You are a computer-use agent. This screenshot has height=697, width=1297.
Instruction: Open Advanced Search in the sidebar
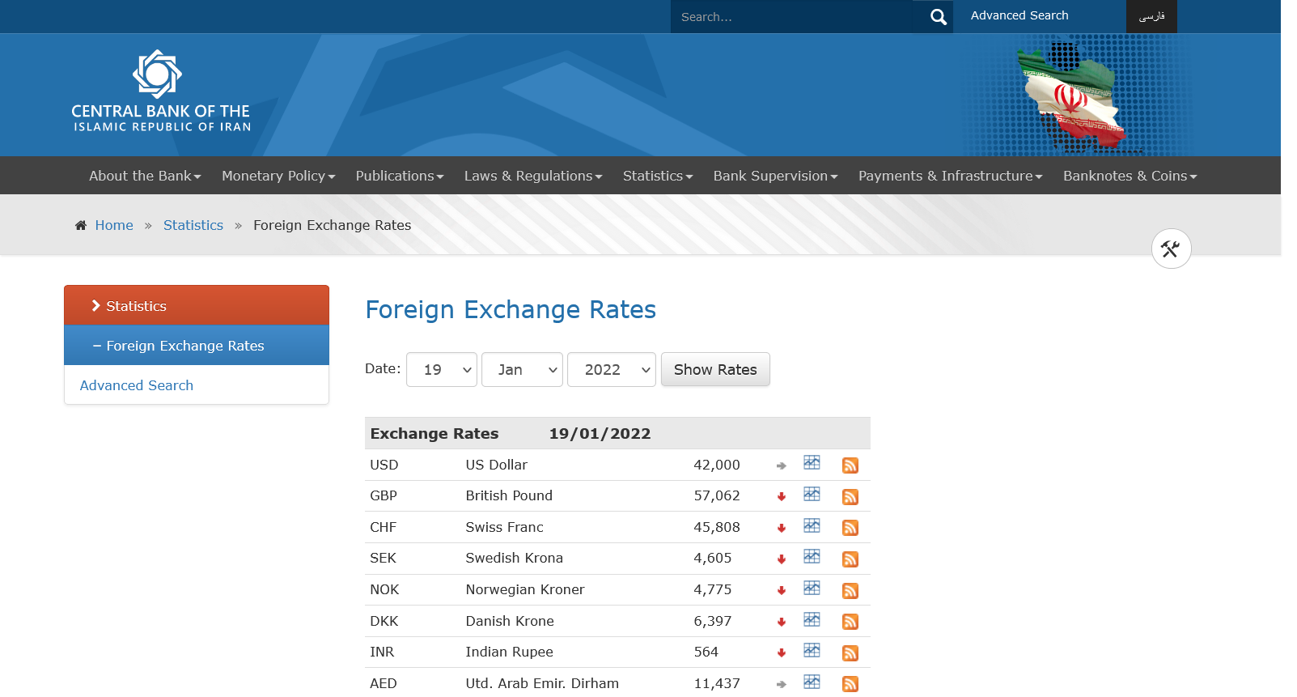[x=137, y=385]
